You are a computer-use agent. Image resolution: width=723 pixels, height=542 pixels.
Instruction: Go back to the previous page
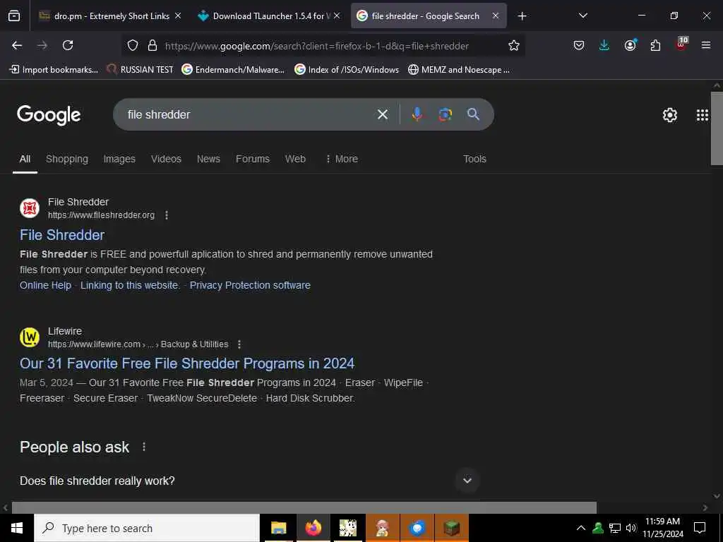pyautogui.click(x=17, y=45)
